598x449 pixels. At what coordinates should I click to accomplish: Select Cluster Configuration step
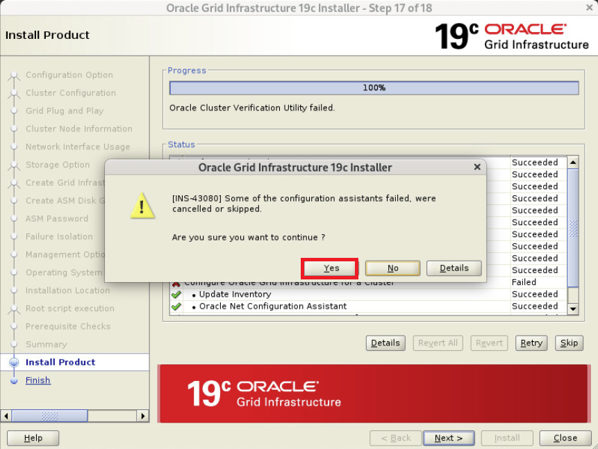[71, 93]
